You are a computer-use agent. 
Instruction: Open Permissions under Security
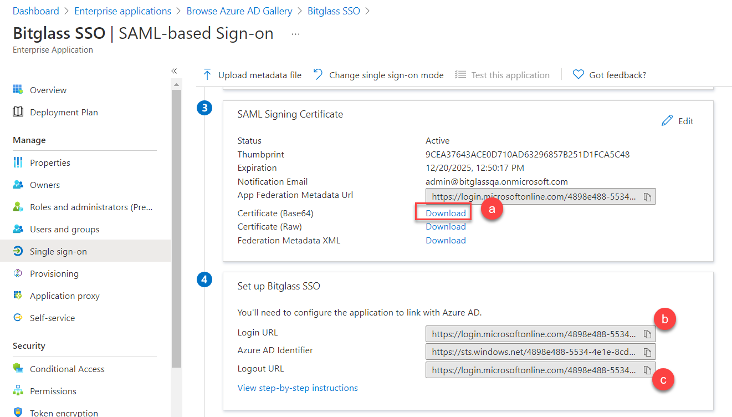point(18,390)
